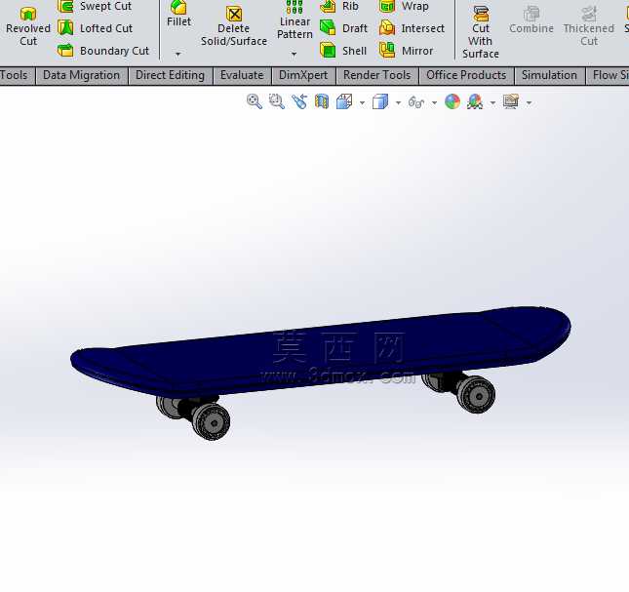Click the greyed Thickened Cut tool
This screenshot has width=629, height=592.
589,26
